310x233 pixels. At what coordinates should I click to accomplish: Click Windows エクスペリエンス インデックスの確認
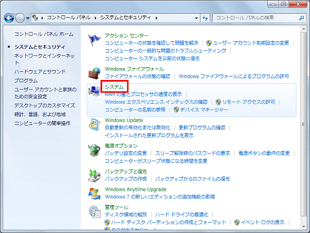[156, 102]
